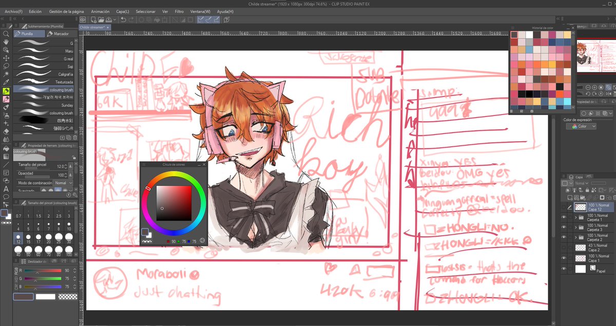
Task: Click the Redo arrow in command bar
Action: pos(131,20)
